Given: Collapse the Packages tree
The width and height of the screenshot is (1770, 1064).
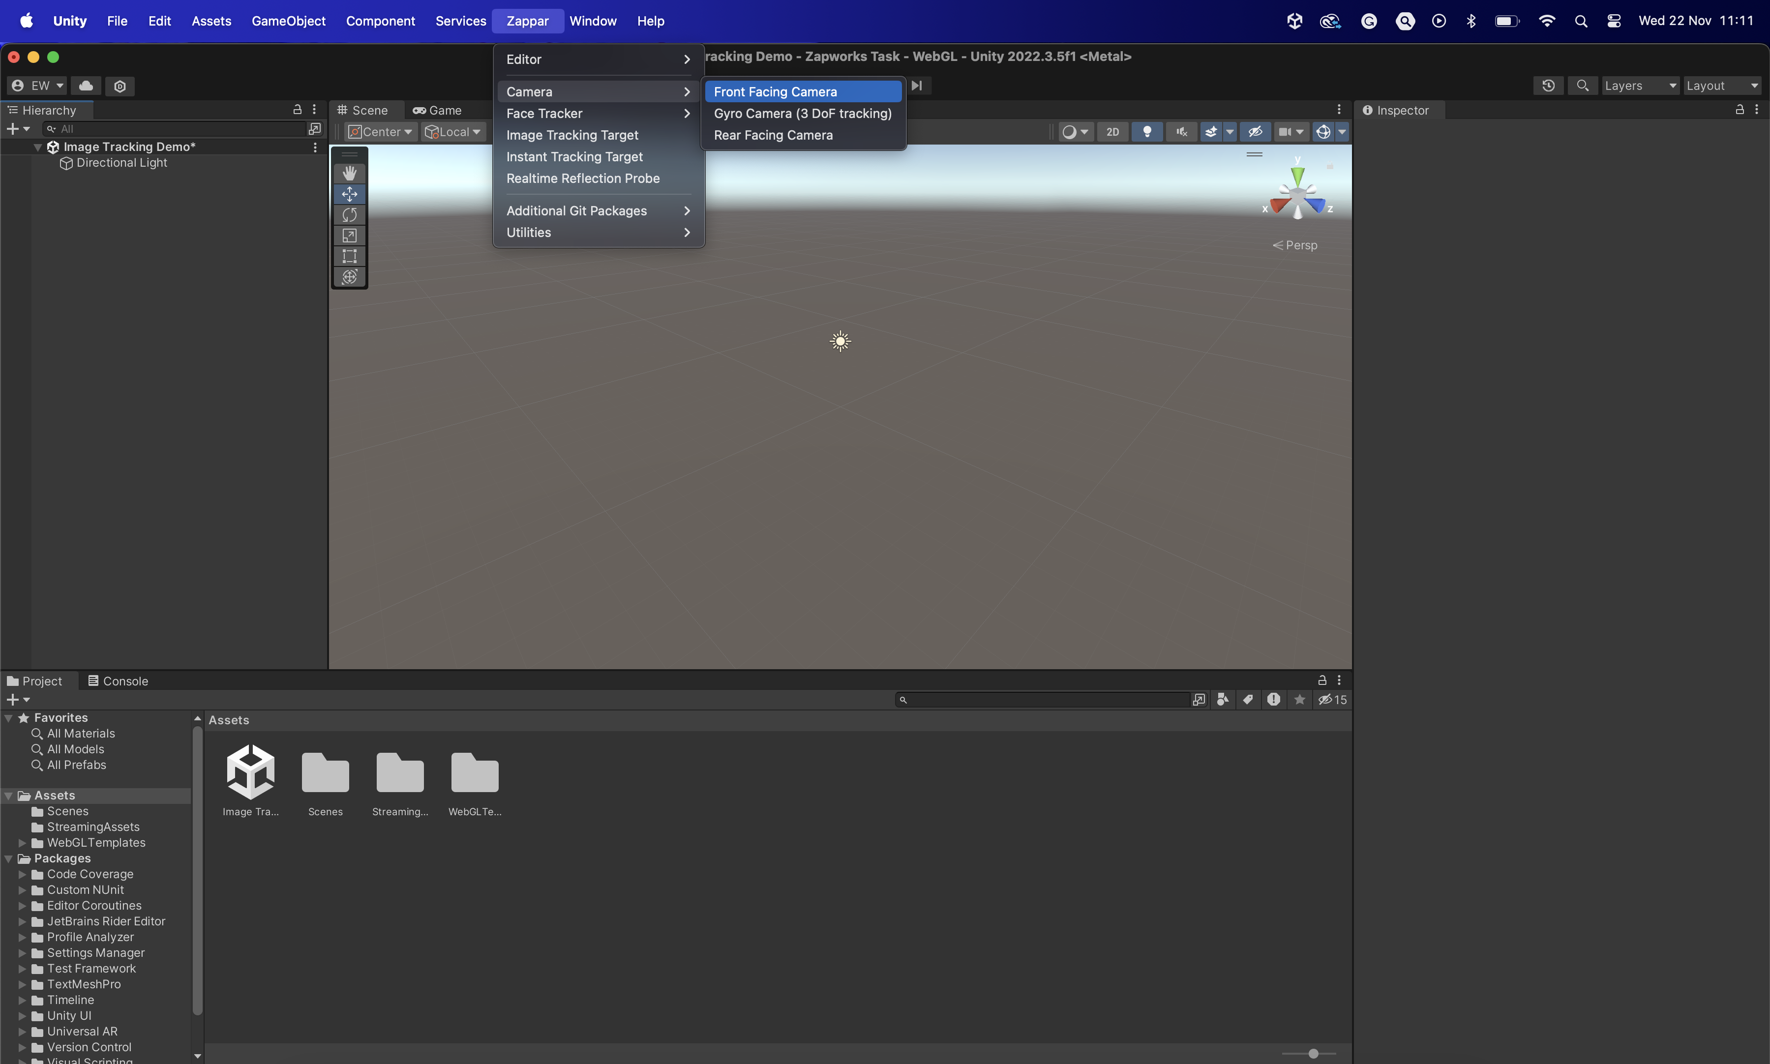Looking at the screenshot, I should 8,858.
